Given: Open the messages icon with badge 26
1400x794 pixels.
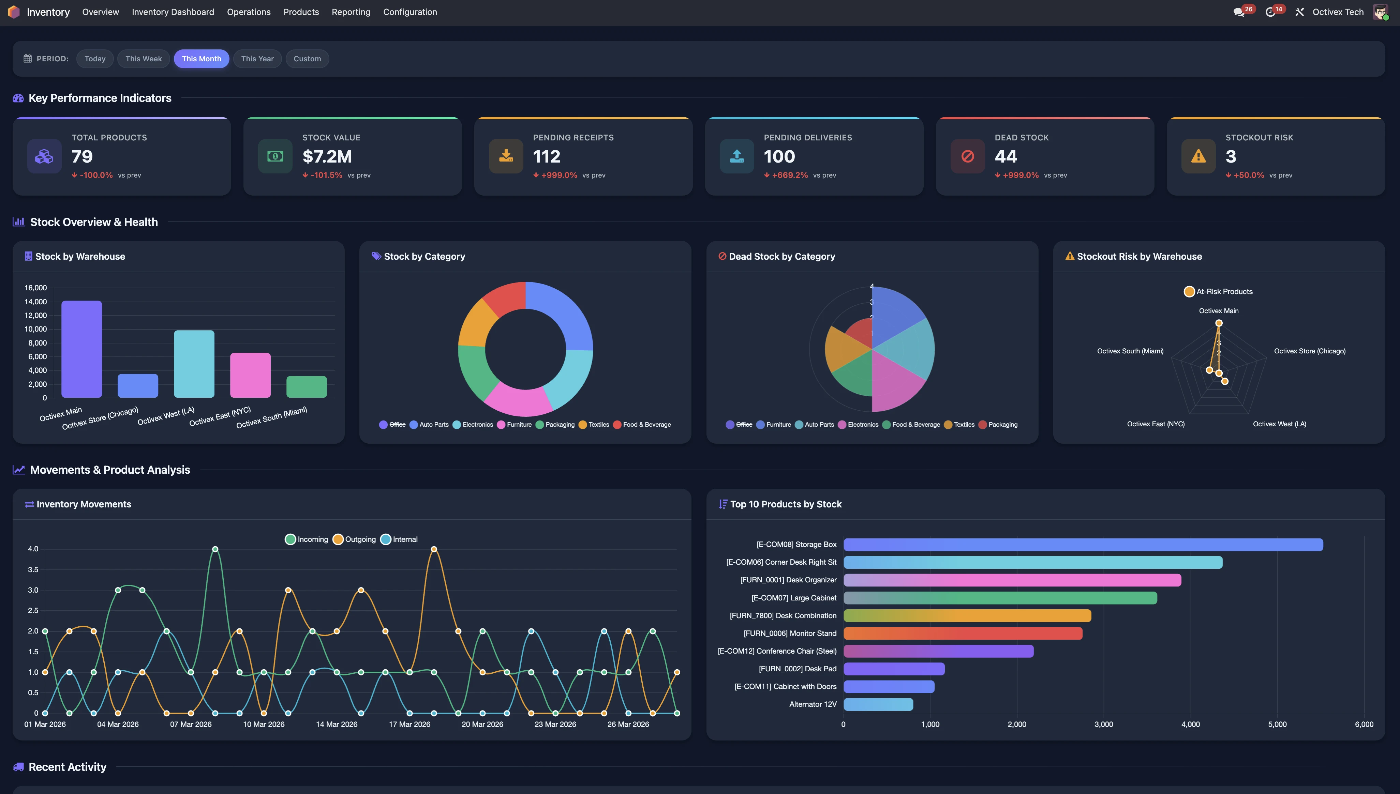Looking at the screenshot, I should [x=1239, y=12].
